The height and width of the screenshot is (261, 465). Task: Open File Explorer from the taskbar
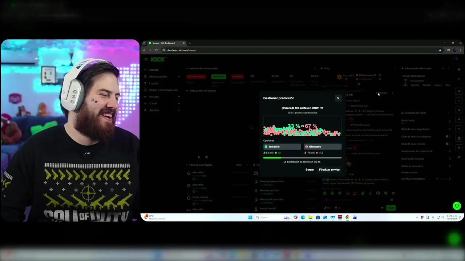coord(310,217)
